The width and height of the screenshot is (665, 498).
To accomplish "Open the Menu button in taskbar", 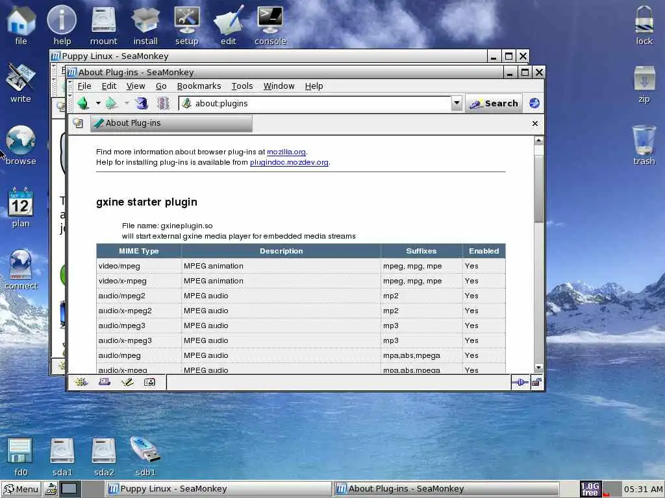I will point(21,489).
